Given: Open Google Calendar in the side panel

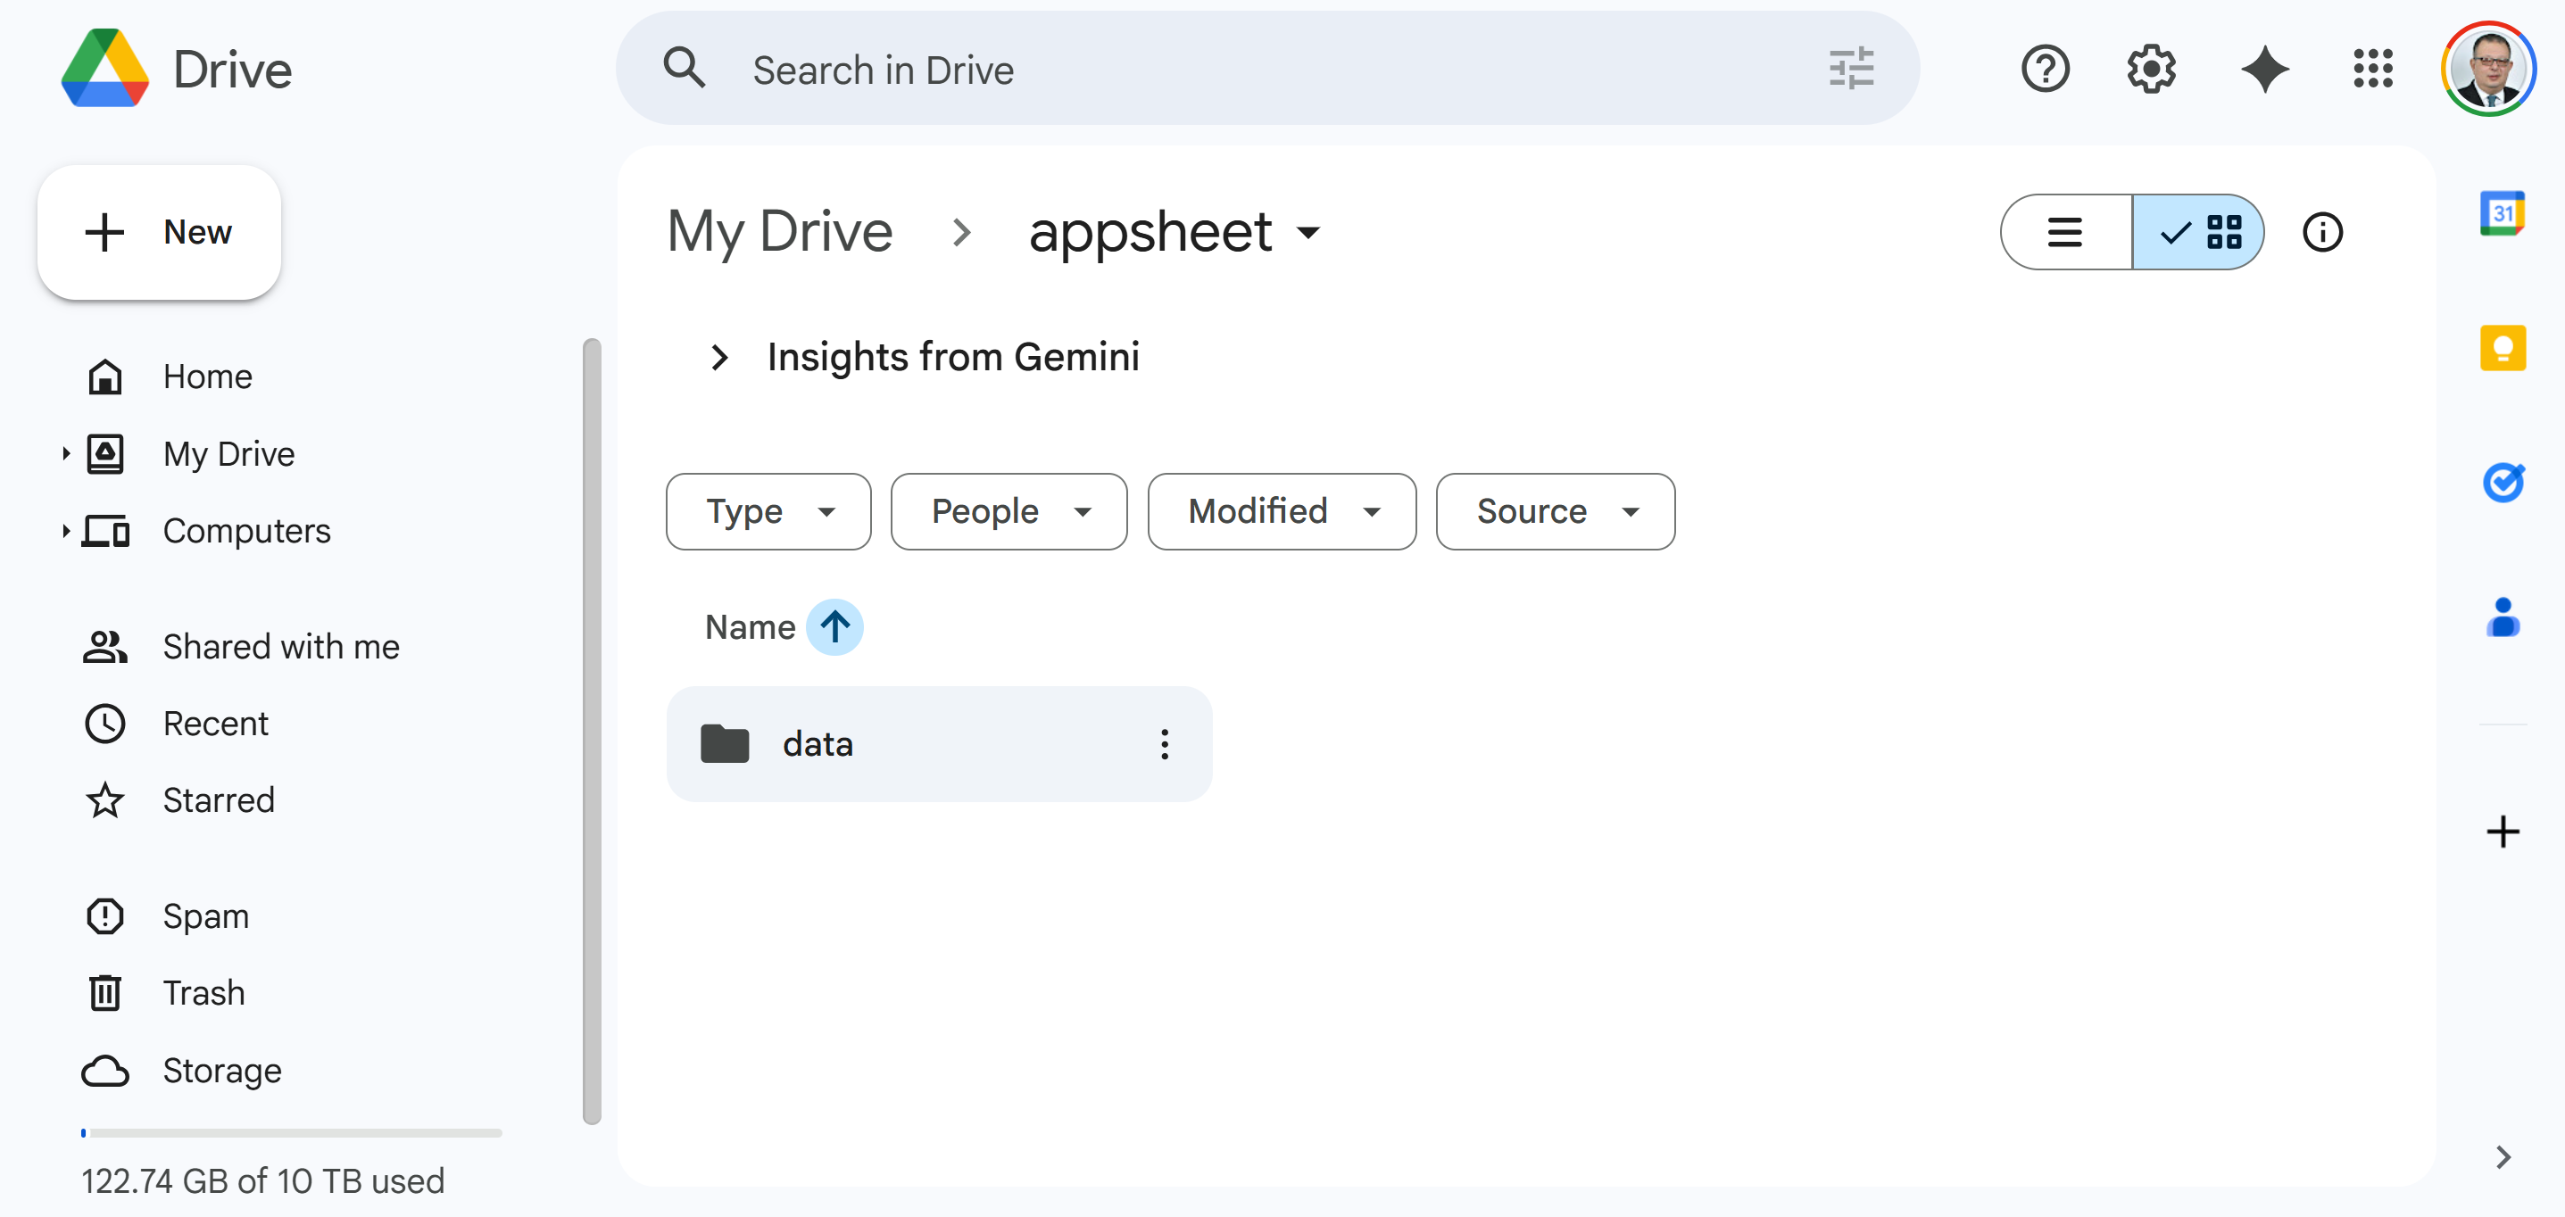Looking at the screenshot, I should (2503, 212).
